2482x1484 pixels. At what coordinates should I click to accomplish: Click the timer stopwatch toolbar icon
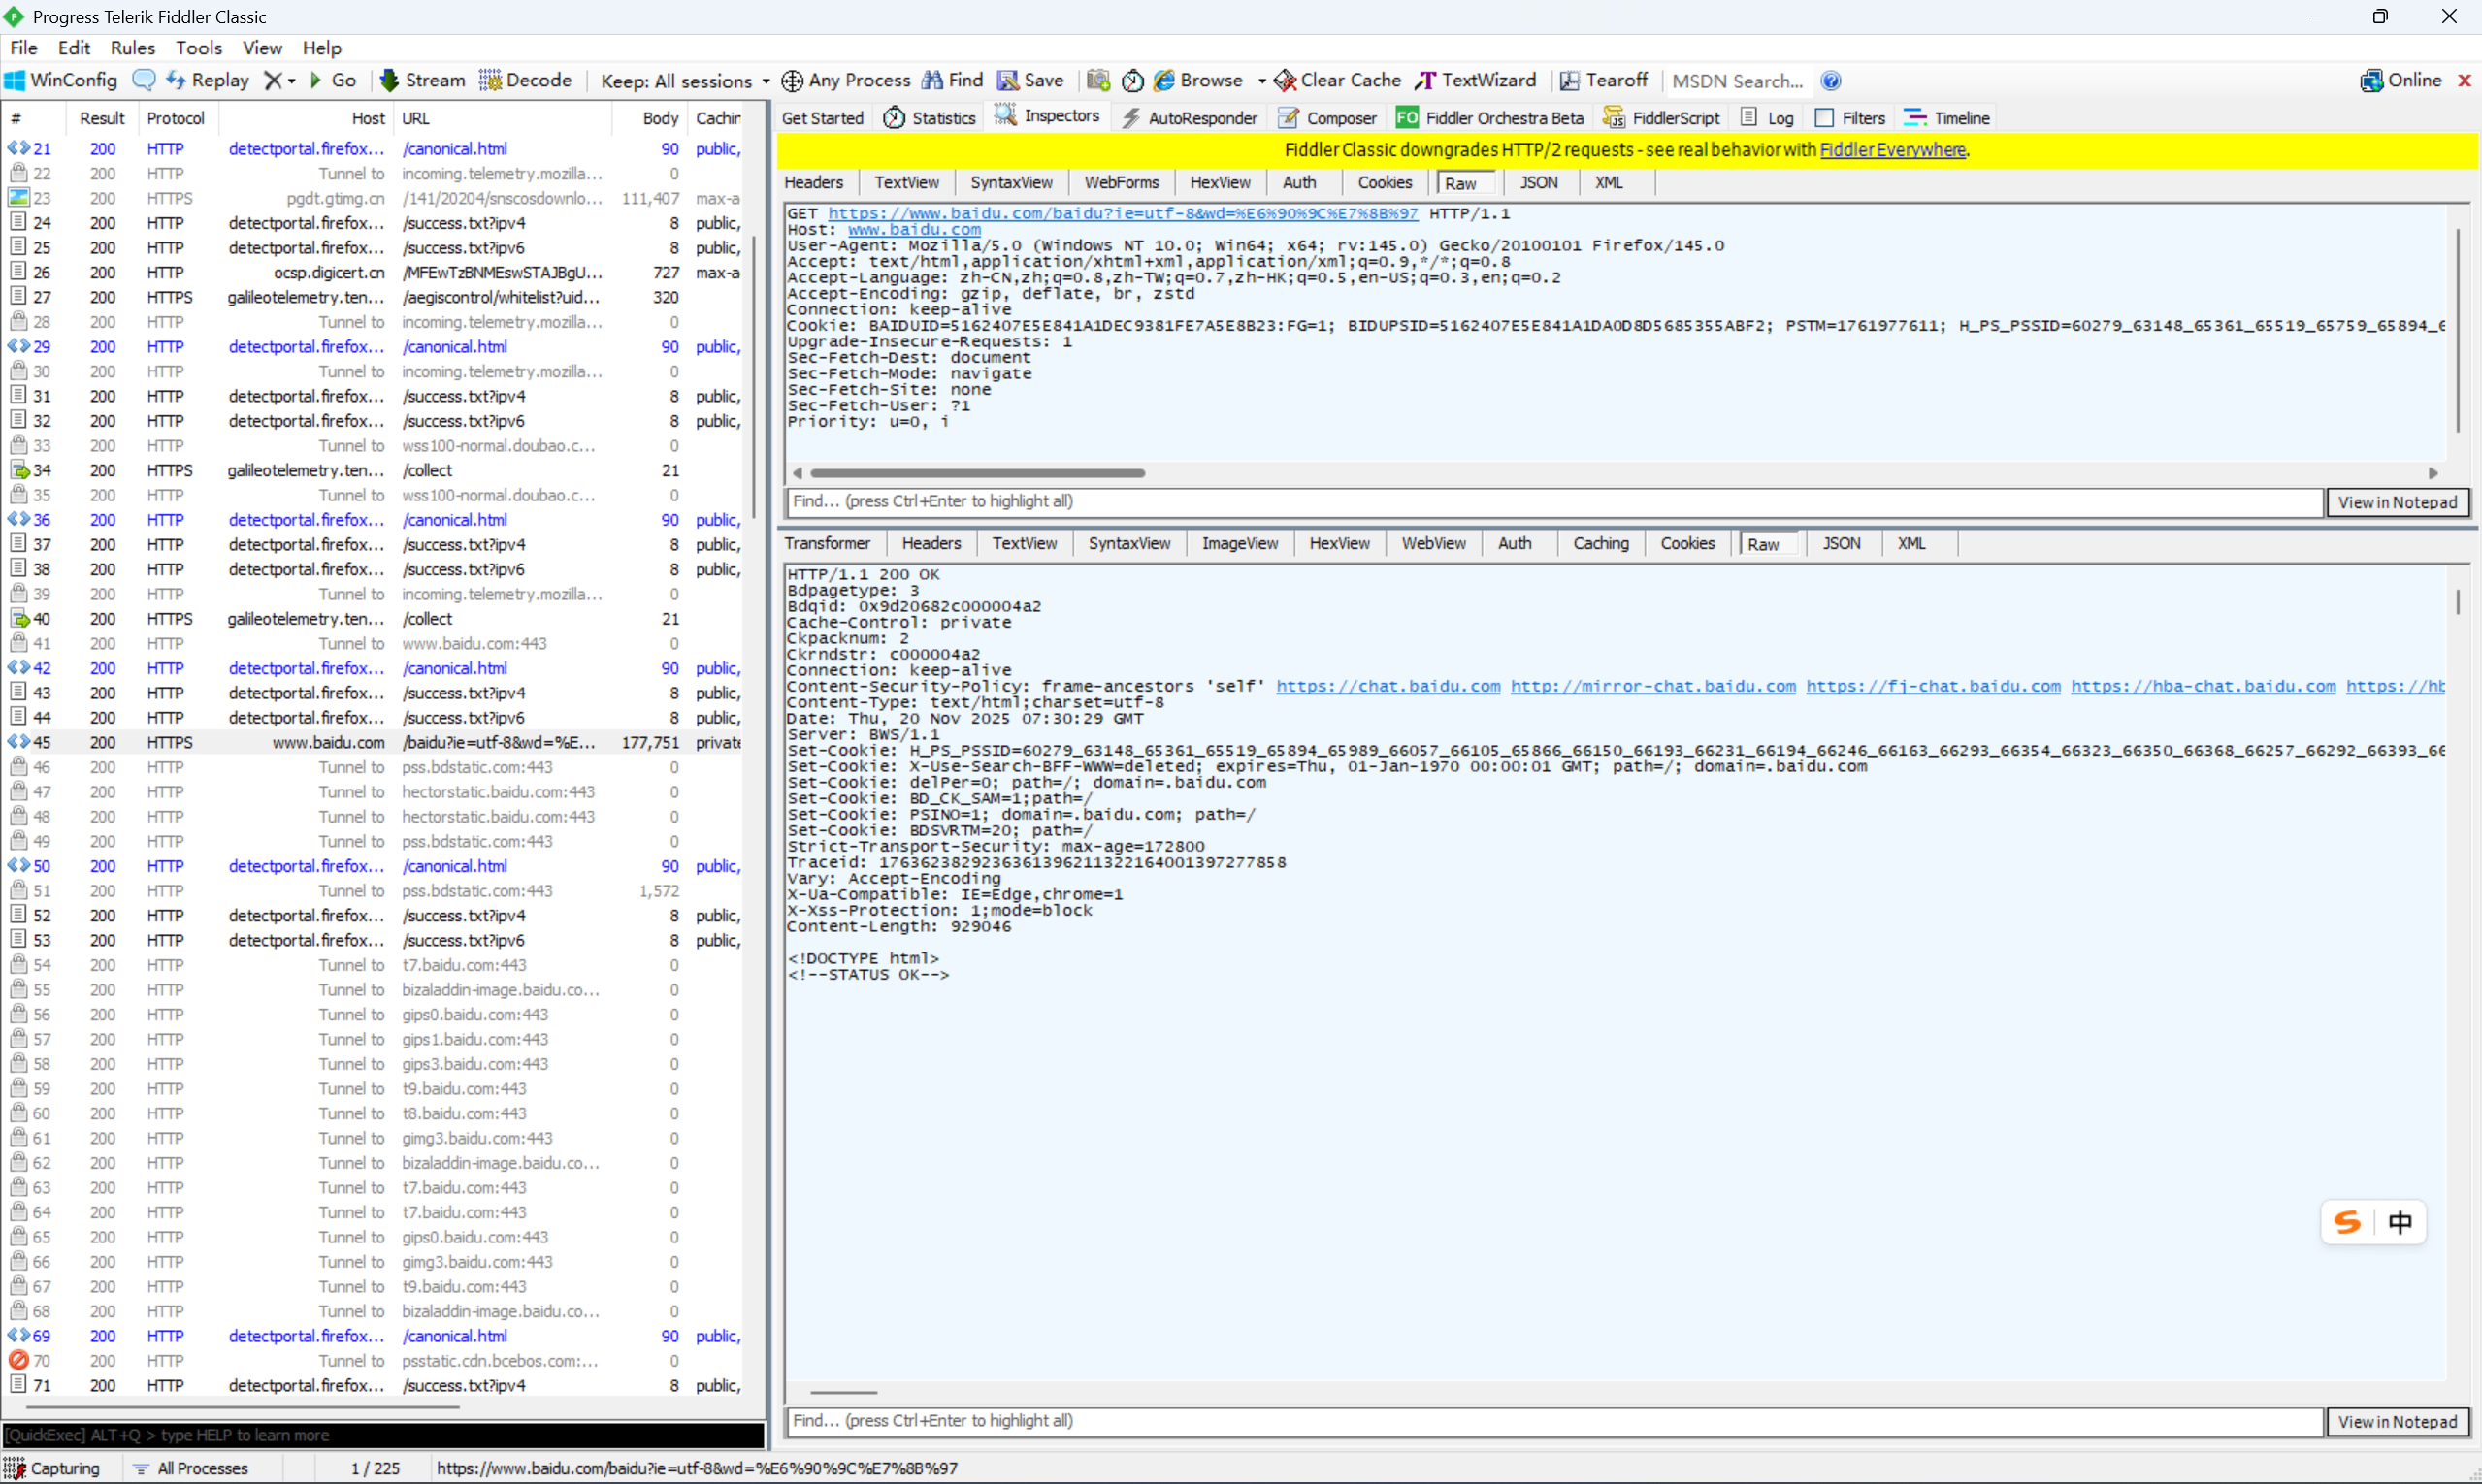pos(1132,80)
